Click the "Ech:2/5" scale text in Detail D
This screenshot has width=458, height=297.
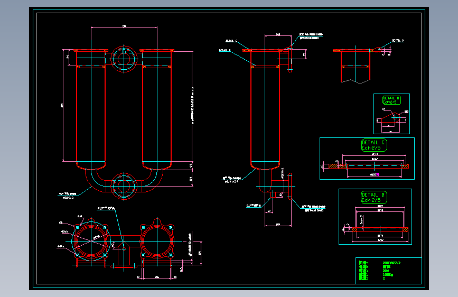point(390,102)
